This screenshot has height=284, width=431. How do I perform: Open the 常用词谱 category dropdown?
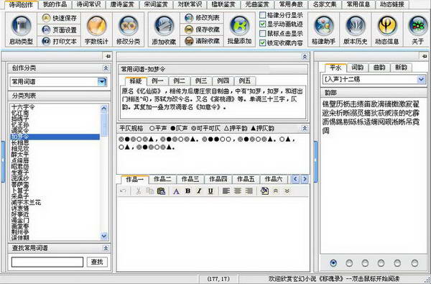point(102,82)
